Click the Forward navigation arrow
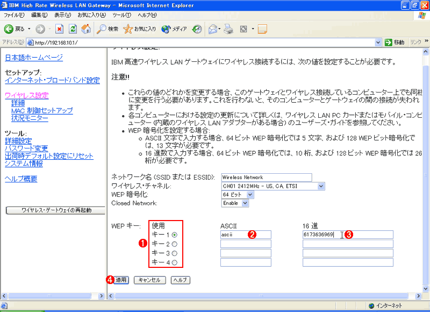The width and height of the screenshot is (430, 312). point(40,29)
